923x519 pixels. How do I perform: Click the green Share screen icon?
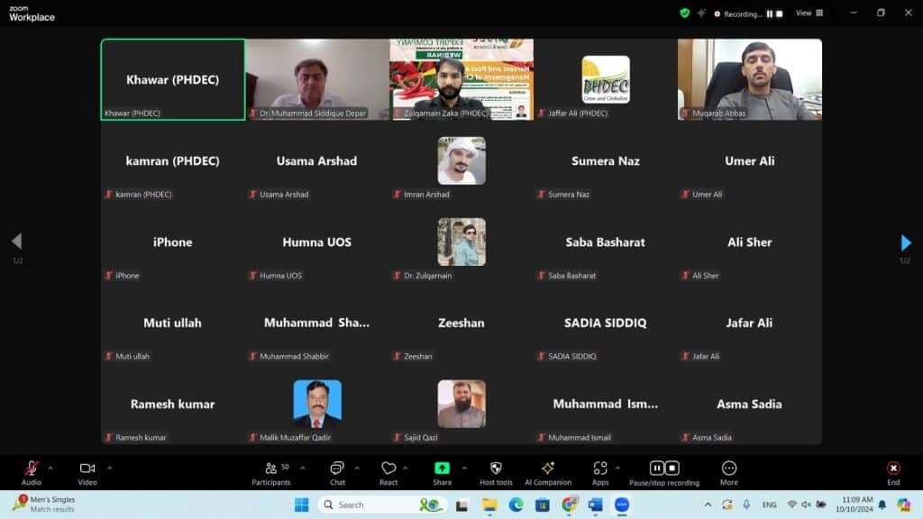(443, 469)
